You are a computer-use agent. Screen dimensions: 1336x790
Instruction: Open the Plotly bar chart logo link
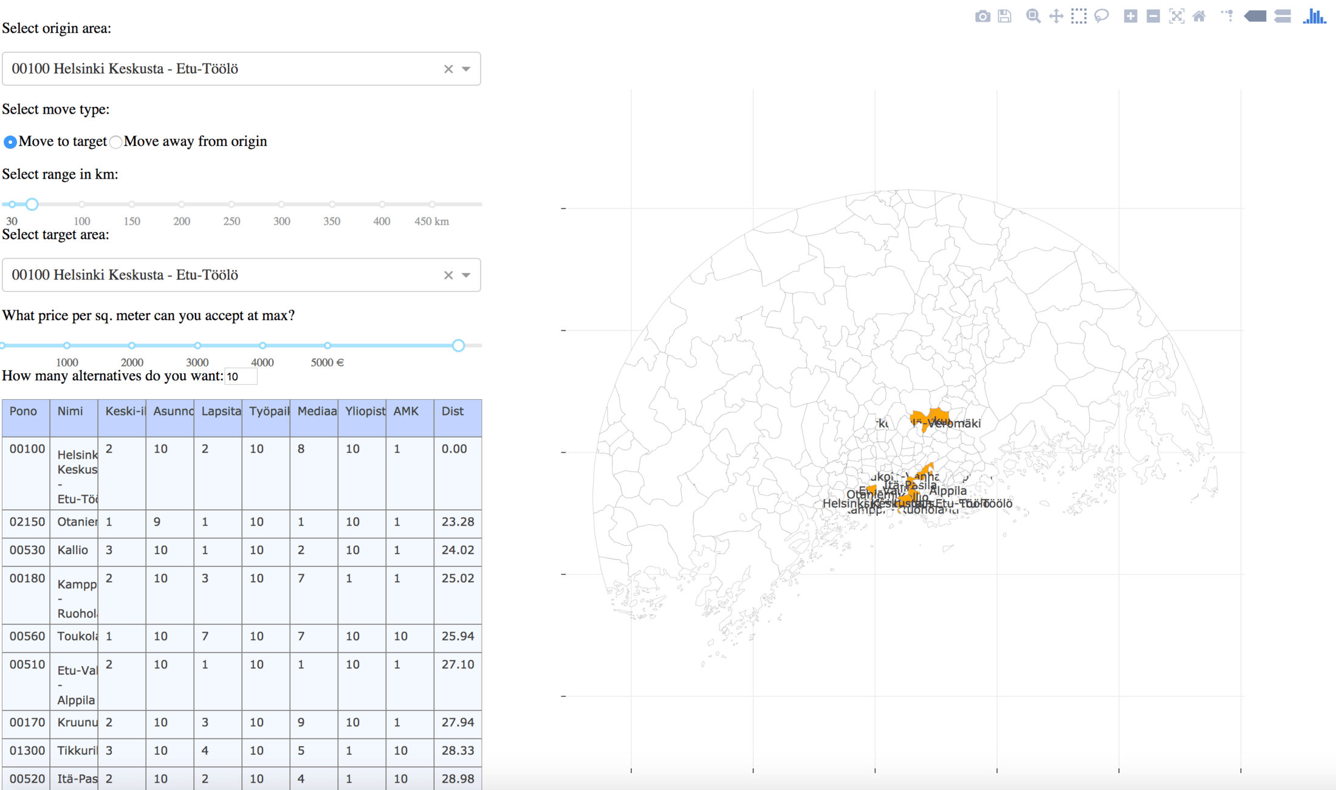click(x=1314, y=16)
